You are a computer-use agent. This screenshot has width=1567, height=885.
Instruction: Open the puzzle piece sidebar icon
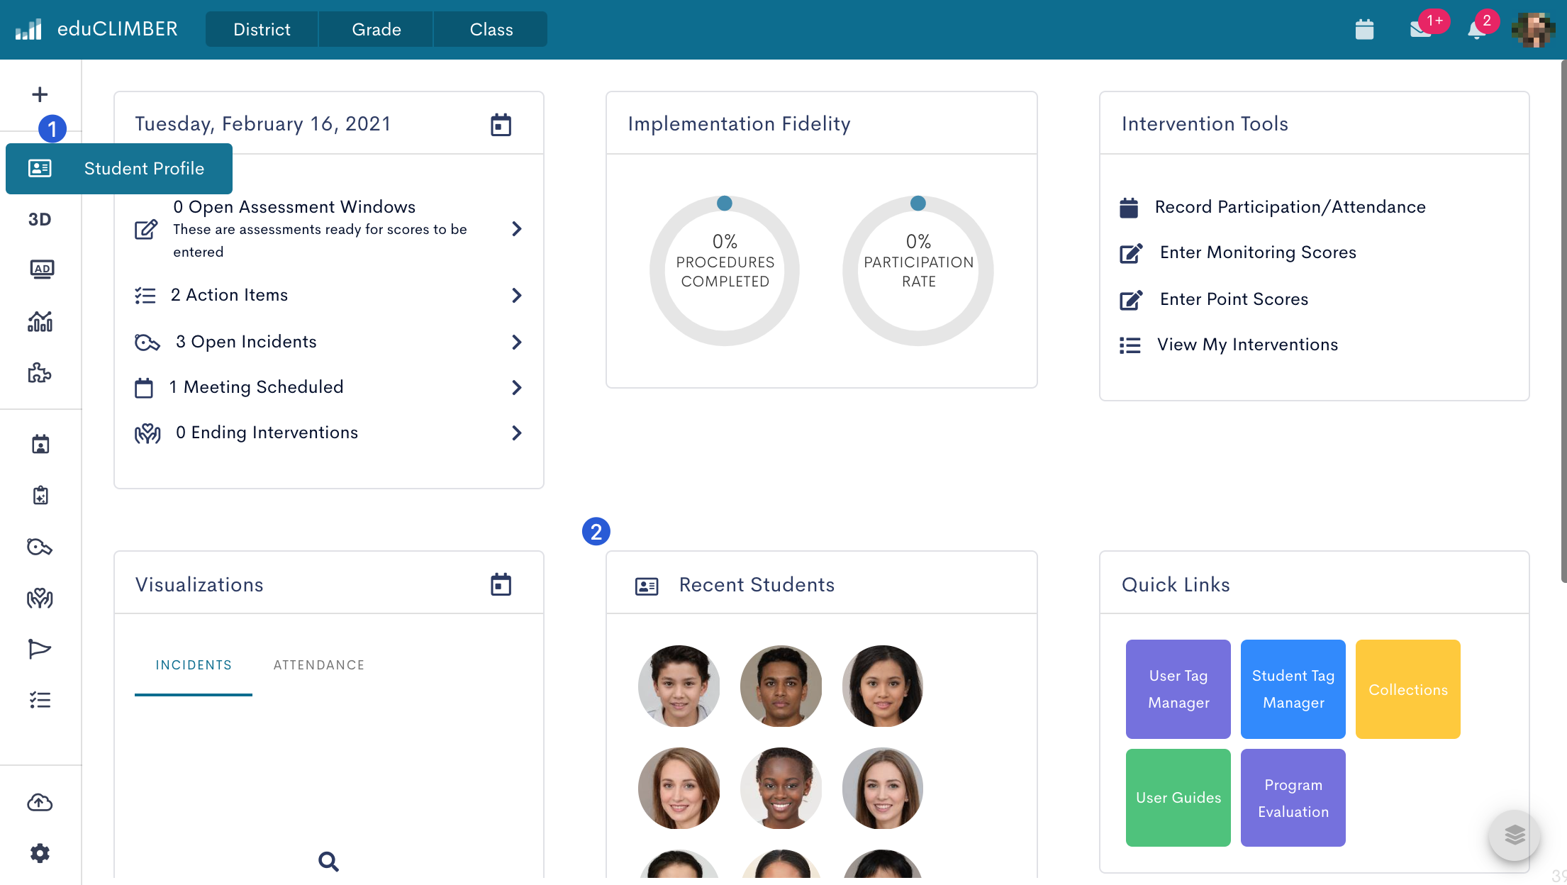pyautogui.click(x=40, y=372)
